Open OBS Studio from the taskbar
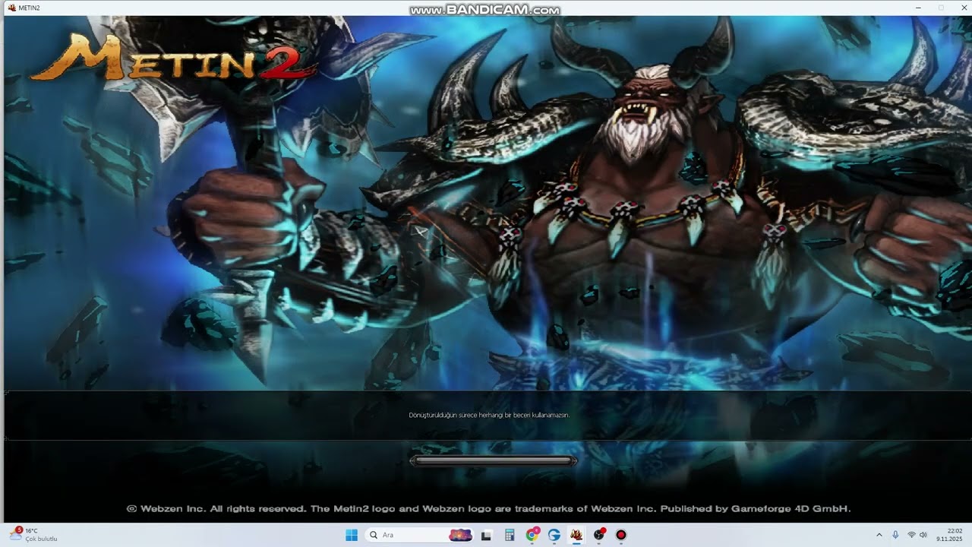Viewport: 972px width, 547px height. [599, 535]
